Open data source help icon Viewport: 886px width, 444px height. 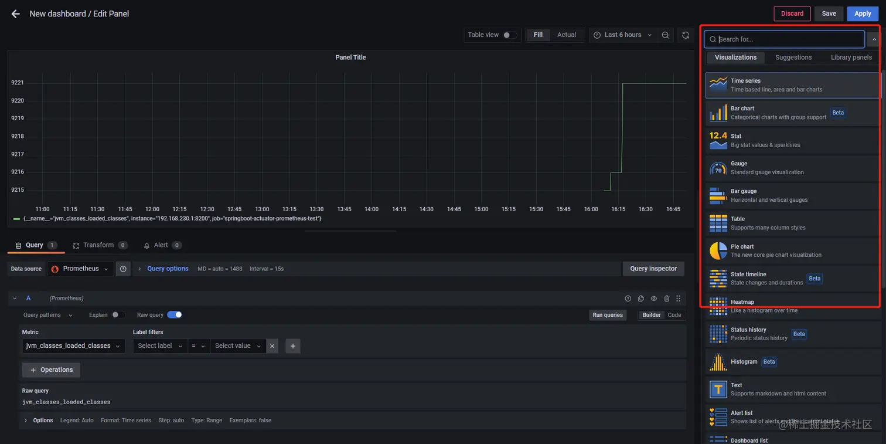(123, 269)
